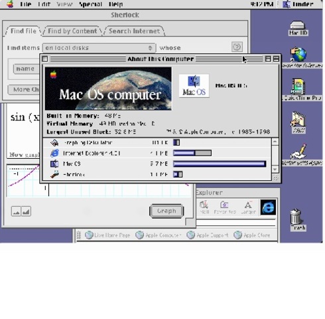Click scroll up arrow in About This Computer
The width and height of the screenshot is (325, 319).
click(x=275, y=142)
